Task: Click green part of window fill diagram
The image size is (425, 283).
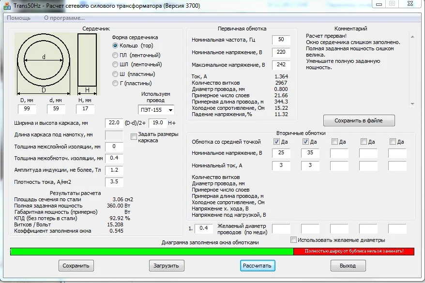Action: (152, 252)
